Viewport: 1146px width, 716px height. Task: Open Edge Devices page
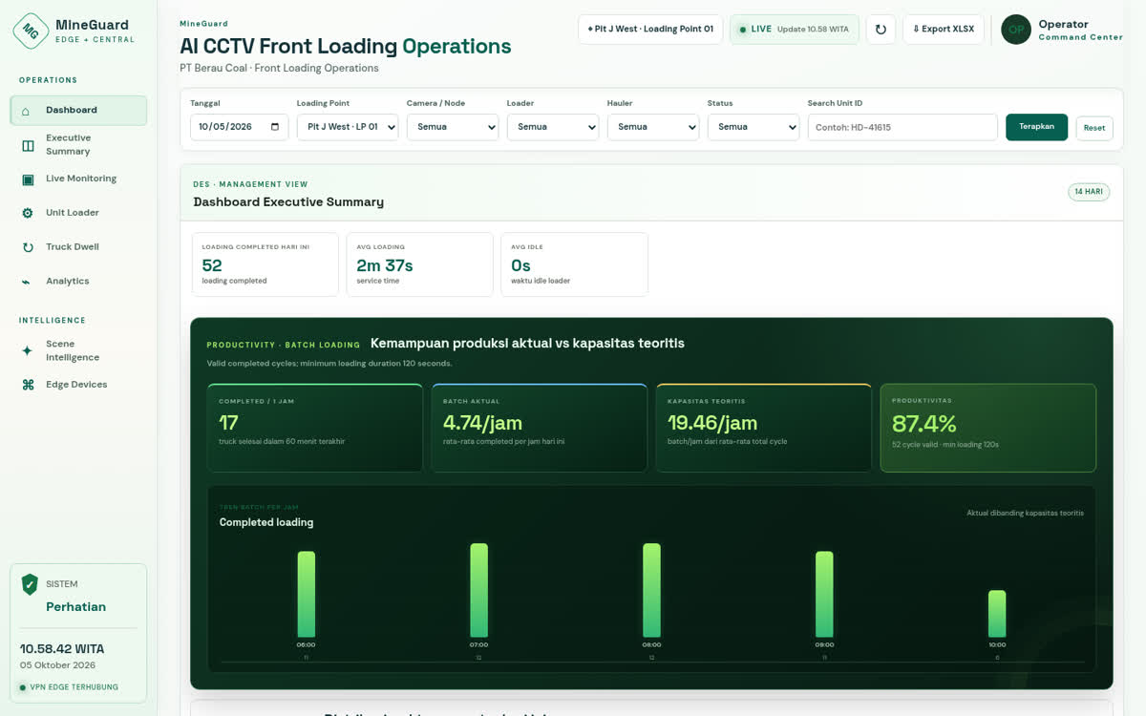[78, 385]
